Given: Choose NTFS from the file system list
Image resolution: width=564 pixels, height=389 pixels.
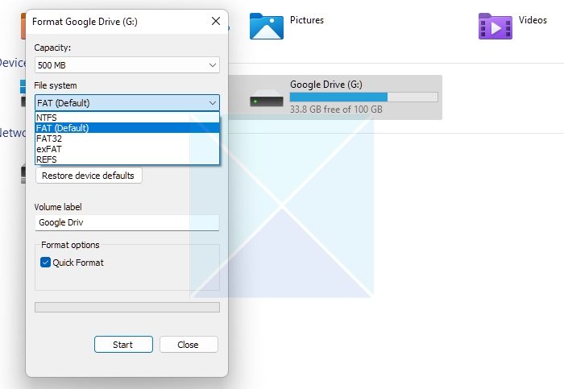Looking at the screenshot, I should (127, 118).
